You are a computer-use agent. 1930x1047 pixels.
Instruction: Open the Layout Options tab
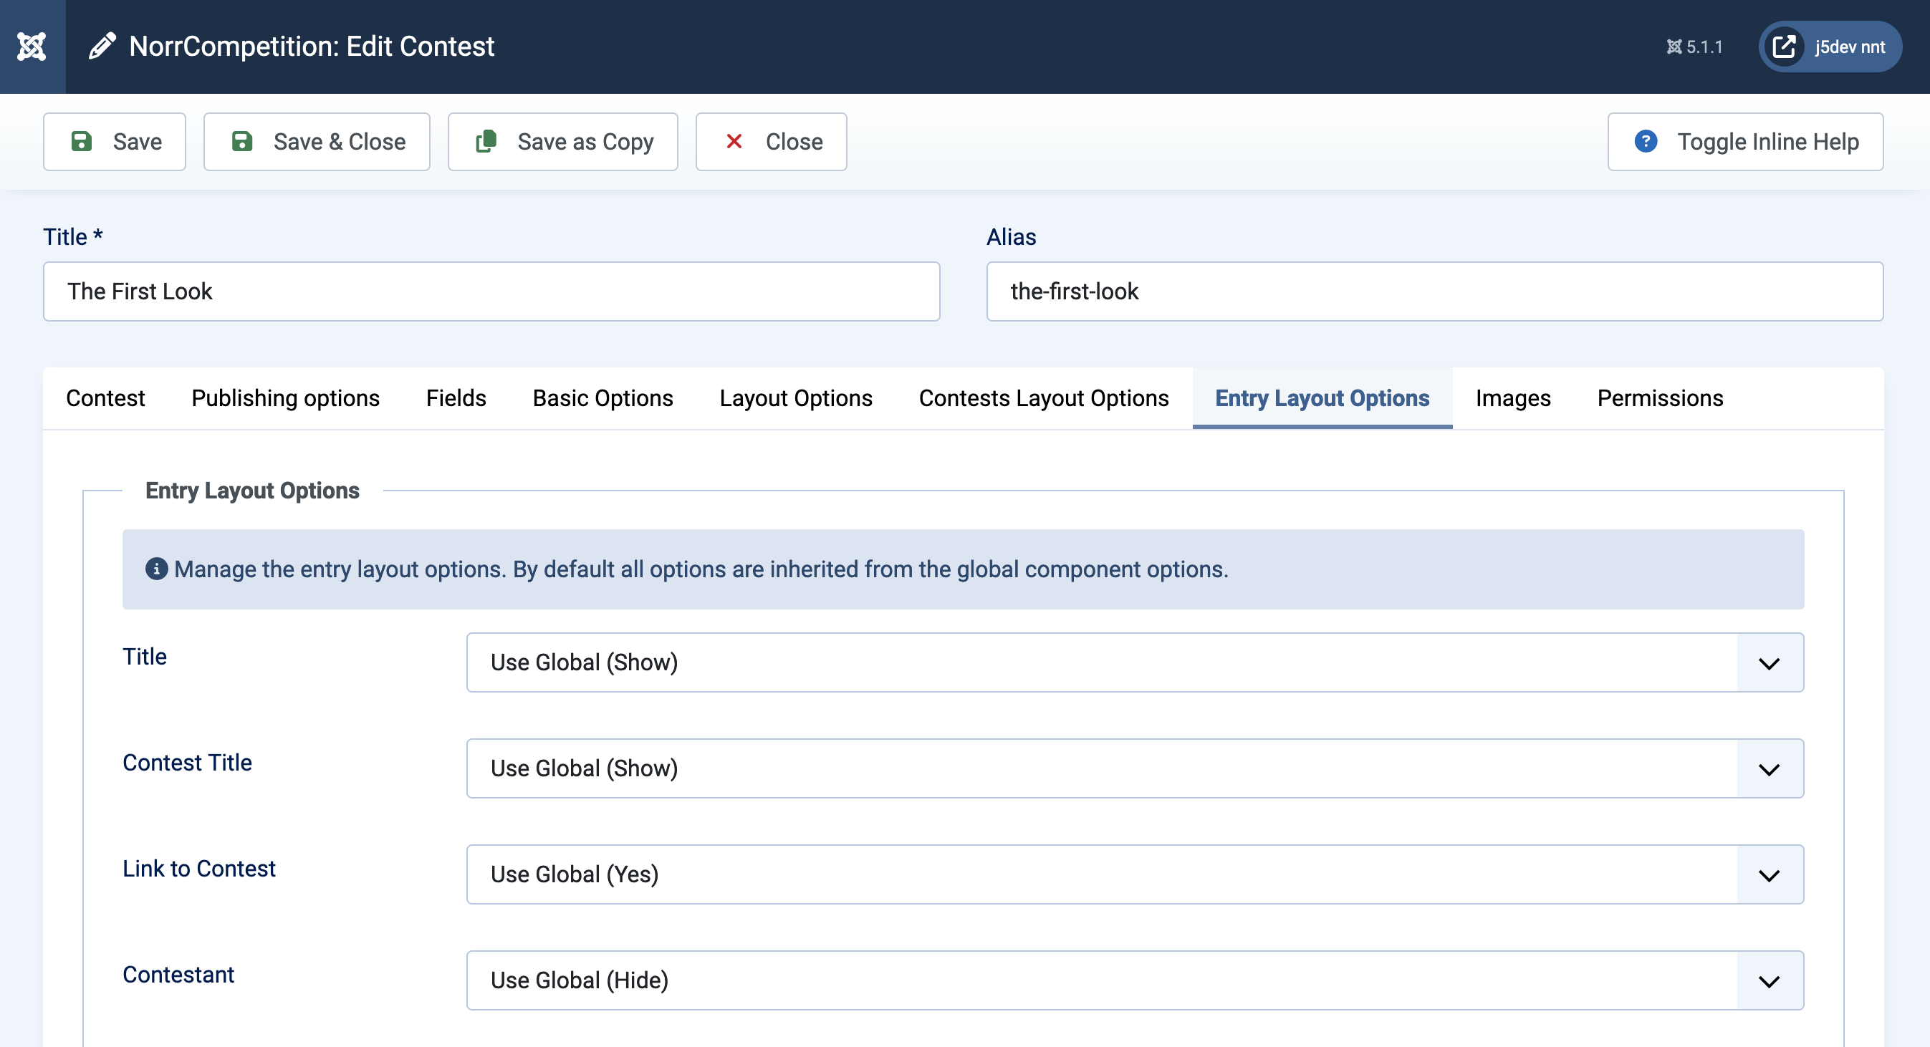point(796,398)
